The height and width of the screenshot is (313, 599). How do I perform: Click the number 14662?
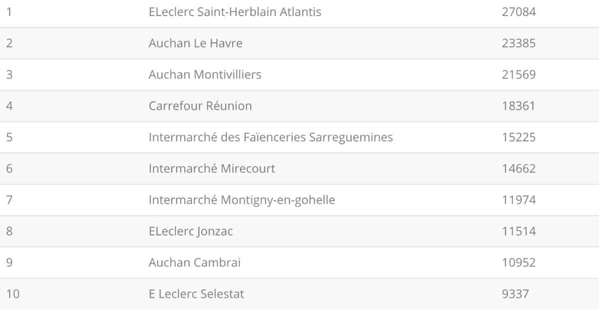point(519,168)
